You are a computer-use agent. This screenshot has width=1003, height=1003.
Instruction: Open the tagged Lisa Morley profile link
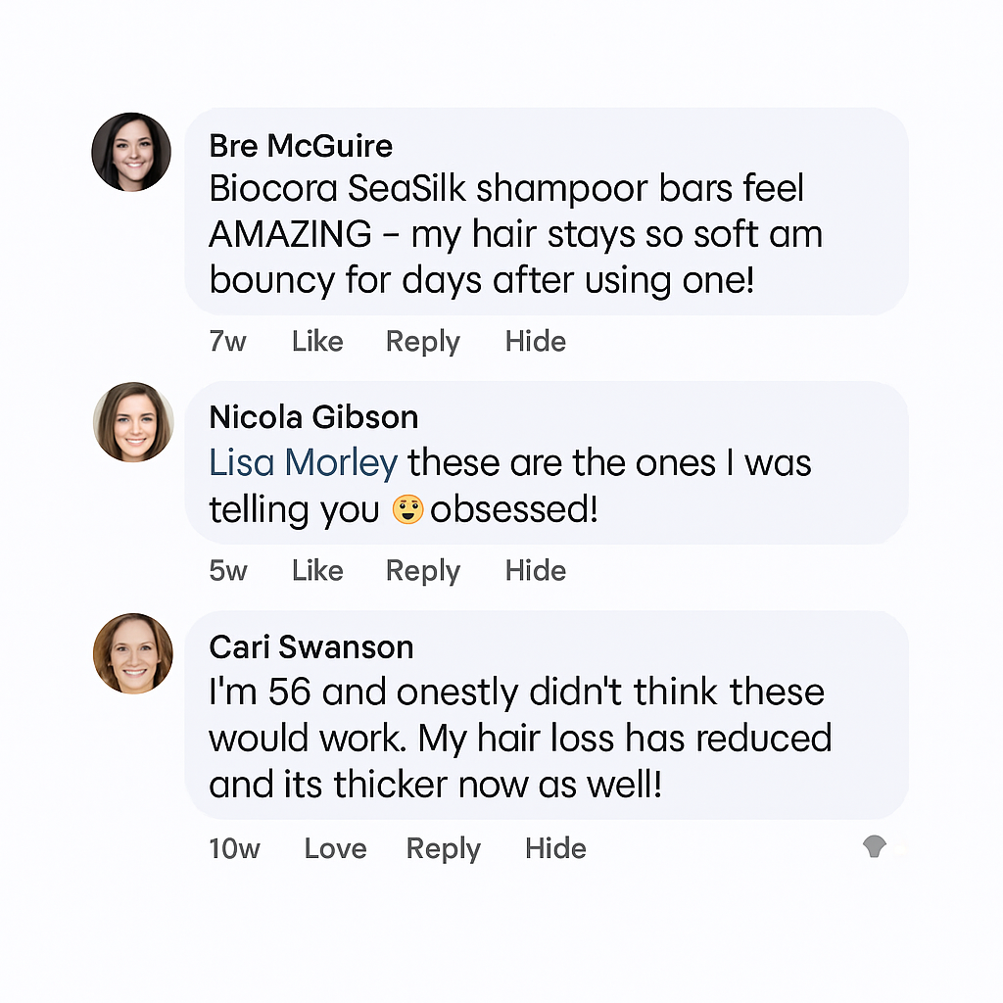coord(303,463)
